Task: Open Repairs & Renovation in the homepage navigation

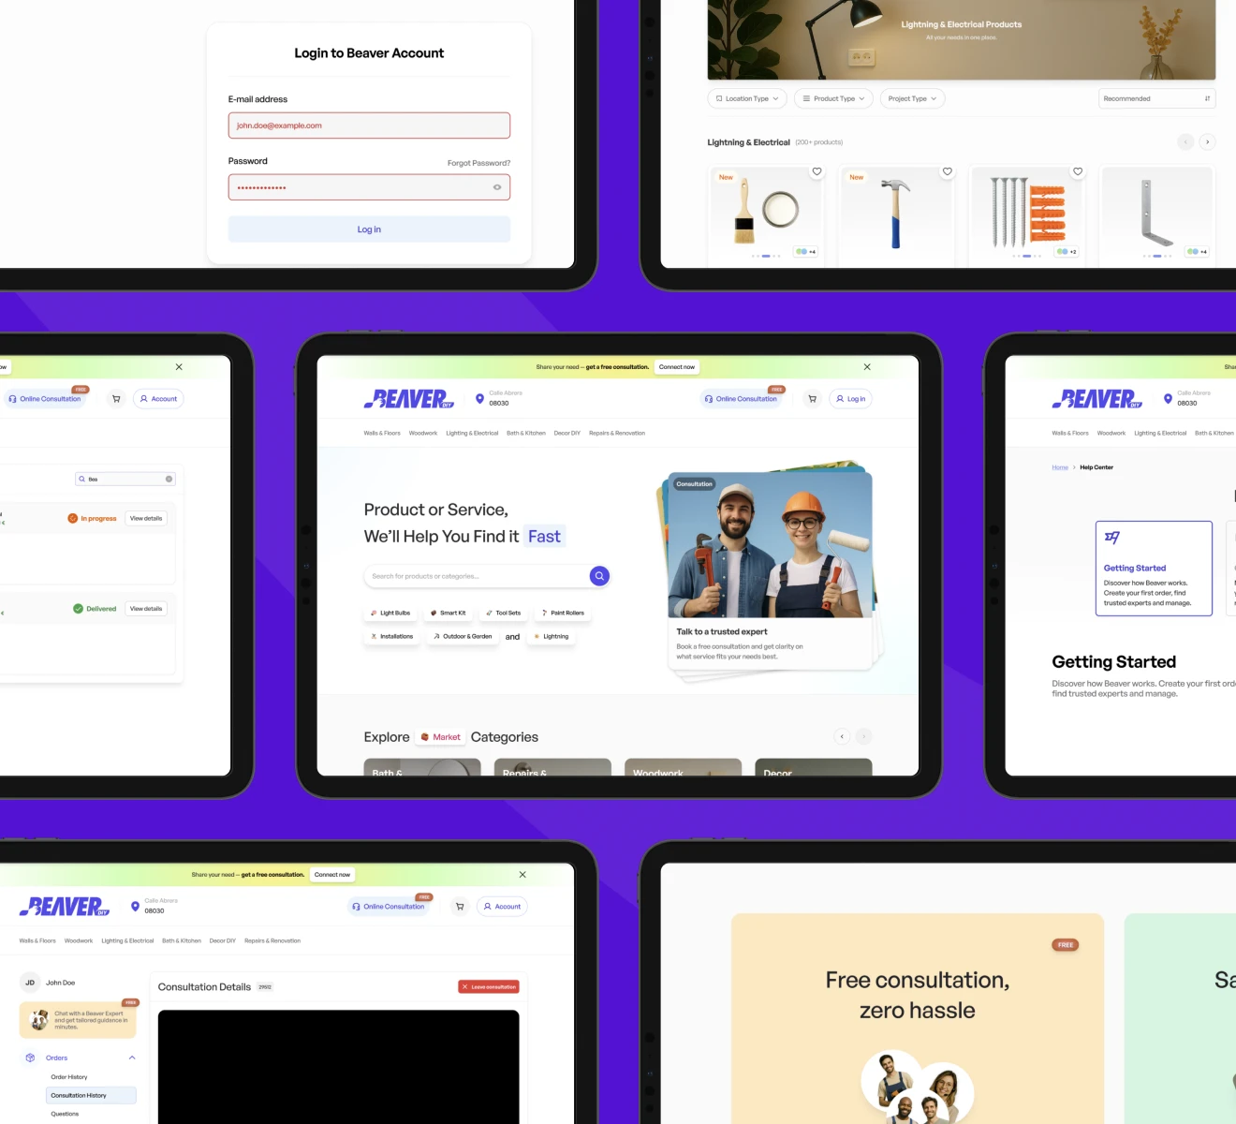Action: click(x=617, y=434)
